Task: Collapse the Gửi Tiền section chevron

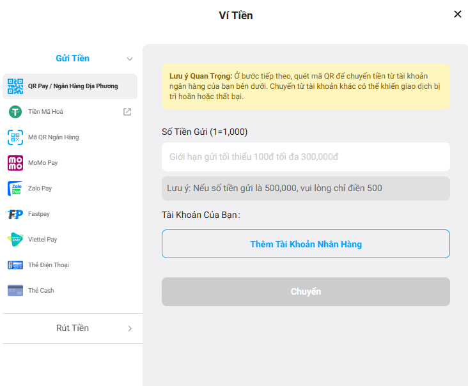Action: pyautogui.click(x=130, y=59)
